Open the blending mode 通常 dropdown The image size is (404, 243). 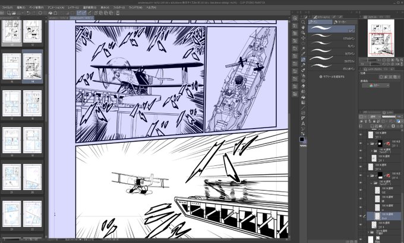tap(373, 117)
